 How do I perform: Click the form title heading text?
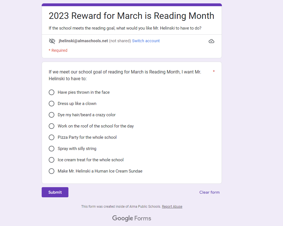tap(131, 16)
